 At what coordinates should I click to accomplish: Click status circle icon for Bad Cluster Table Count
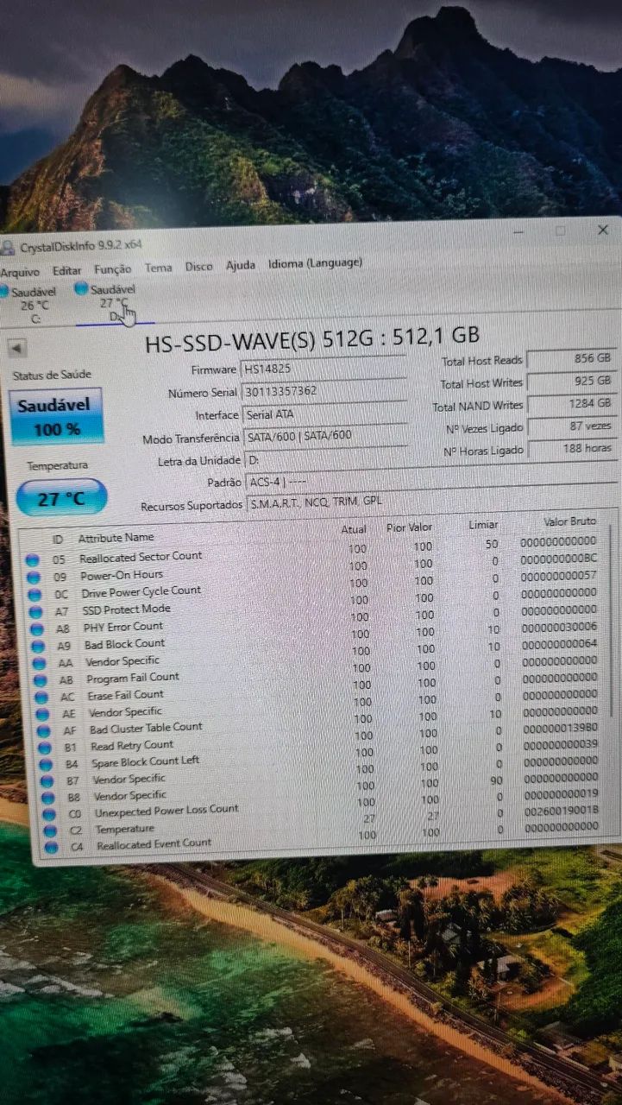point(44,731)
